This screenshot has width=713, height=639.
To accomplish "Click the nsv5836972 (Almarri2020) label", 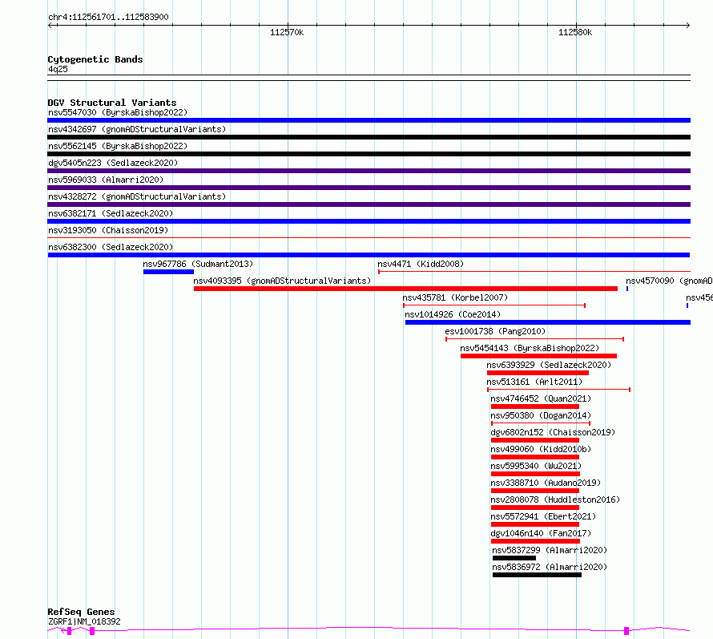I will (550, 567).
